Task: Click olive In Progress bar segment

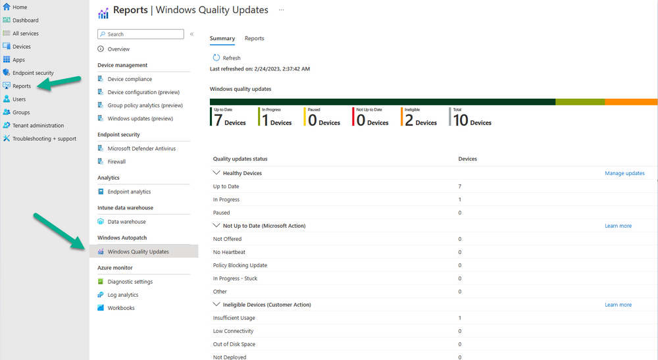Action: [x=580, y=101]
